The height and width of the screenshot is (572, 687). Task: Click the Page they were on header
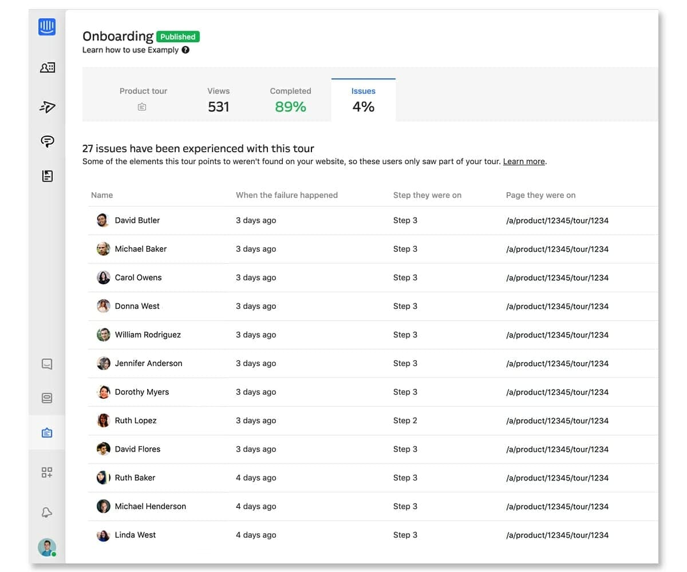(x=540, y=195)
